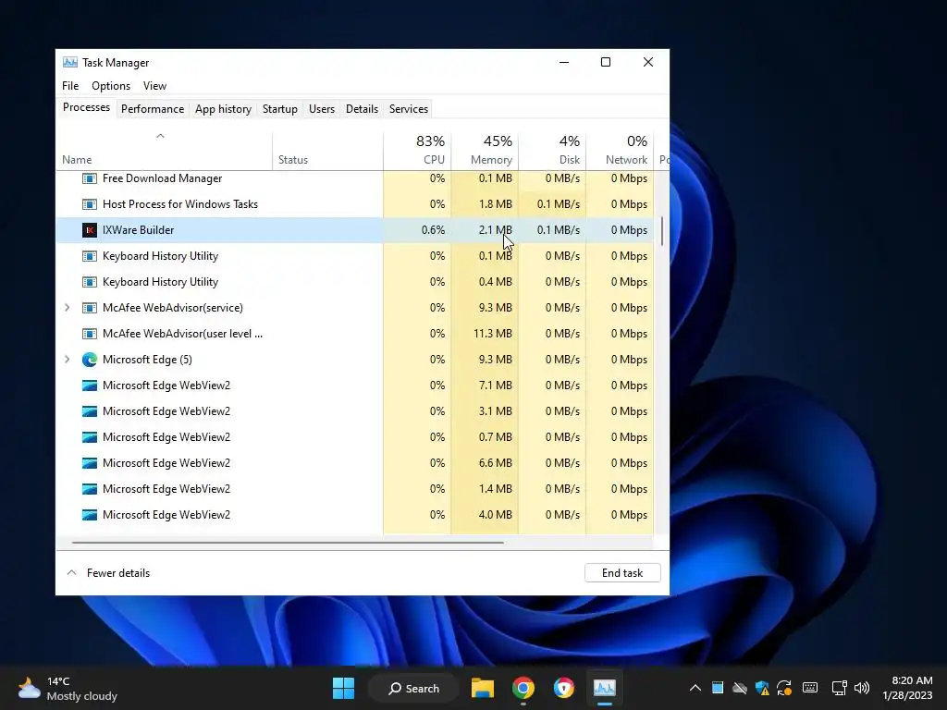The image size is (947, 710).
Task: Click icon of WebView2 row using 7.1 MB
Action: [90, 386]
